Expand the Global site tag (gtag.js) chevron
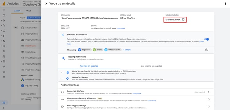This screenshot has height=110, width=230. click(x=61, y=73)
